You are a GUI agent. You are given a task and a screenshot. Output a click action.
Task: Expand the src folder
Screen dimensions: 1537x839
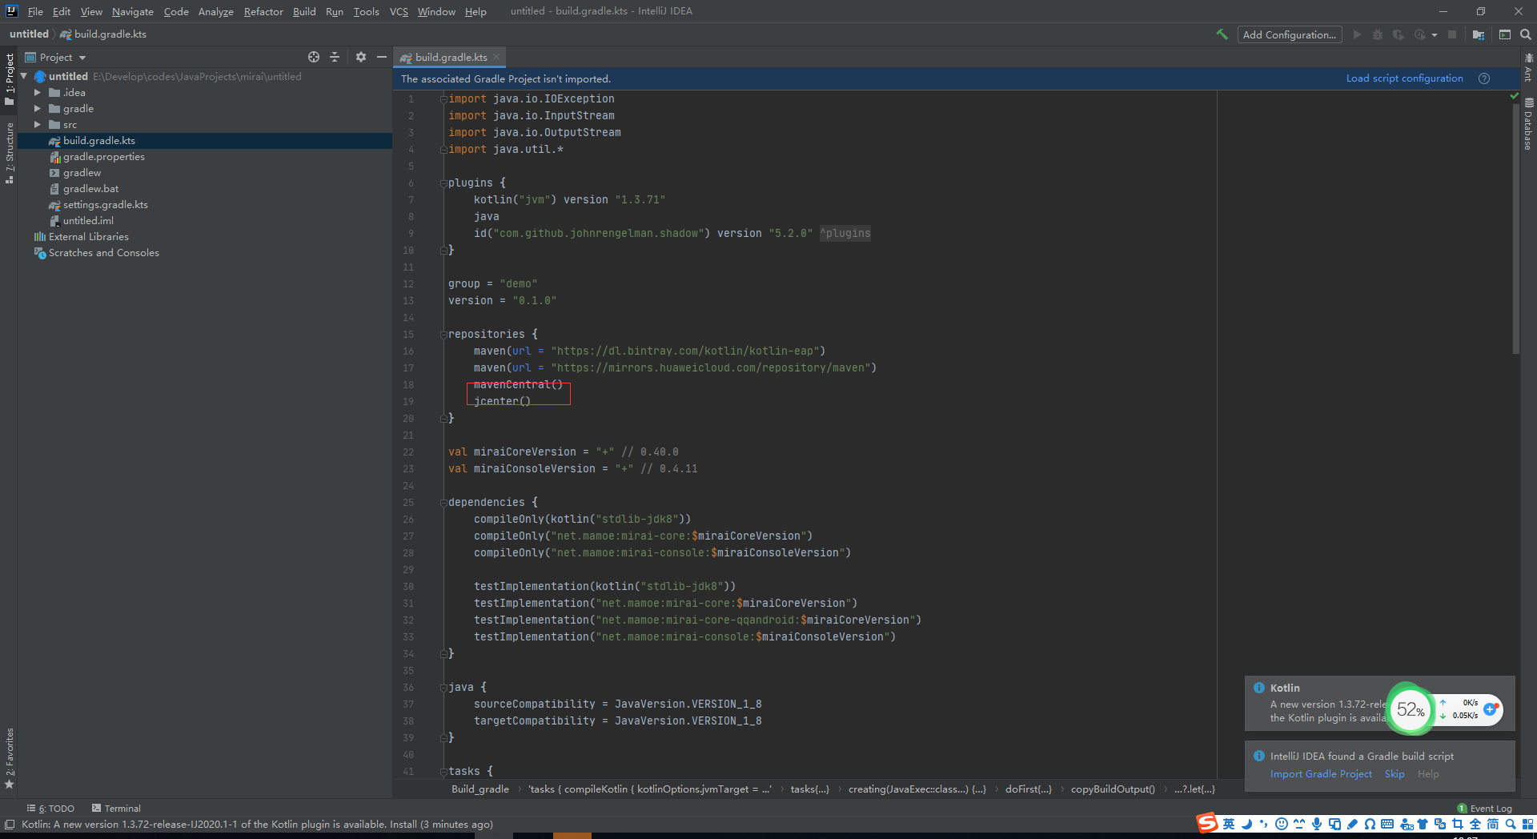coord(37,125)
